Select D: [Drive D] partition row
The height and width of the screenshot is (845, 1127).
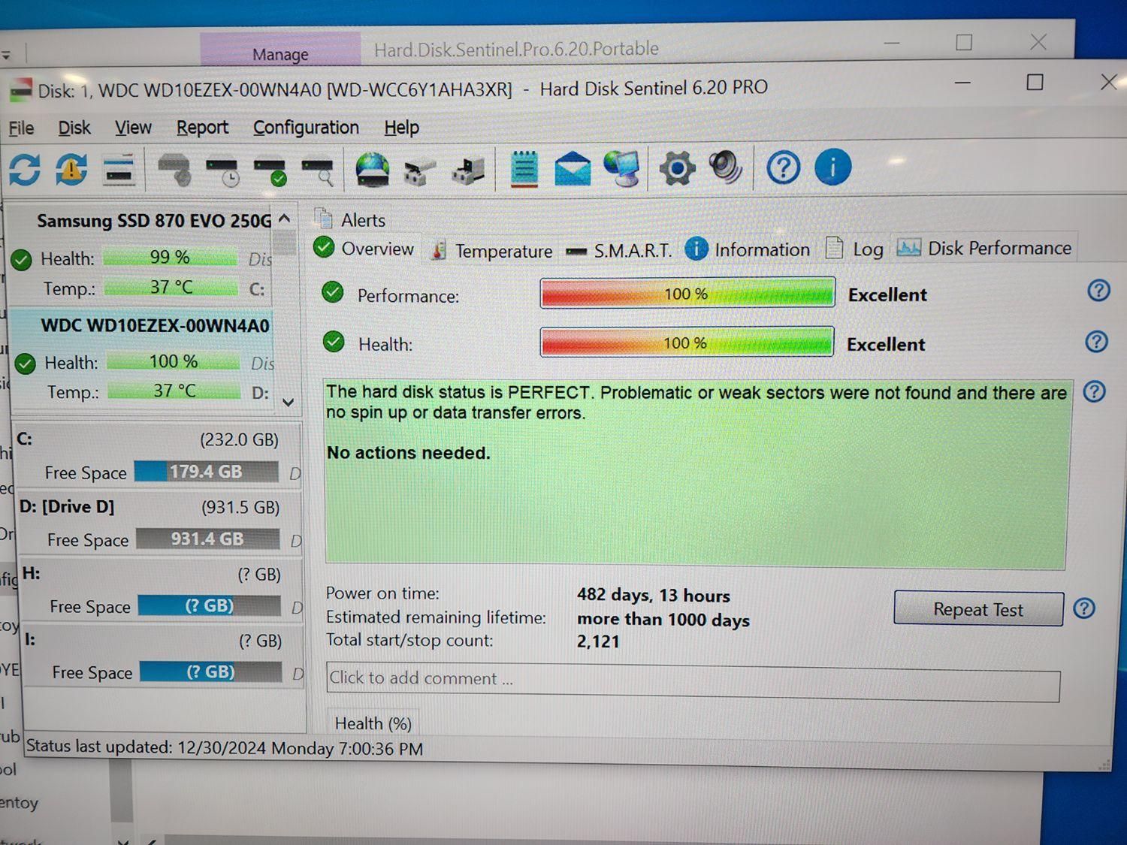(x=159, y=523)
